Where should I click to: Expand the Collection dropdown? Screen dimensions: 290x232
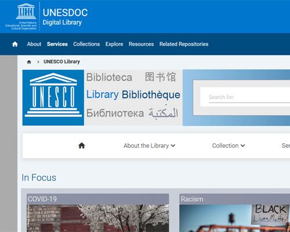pyautogui.click(x=229, y=146)
